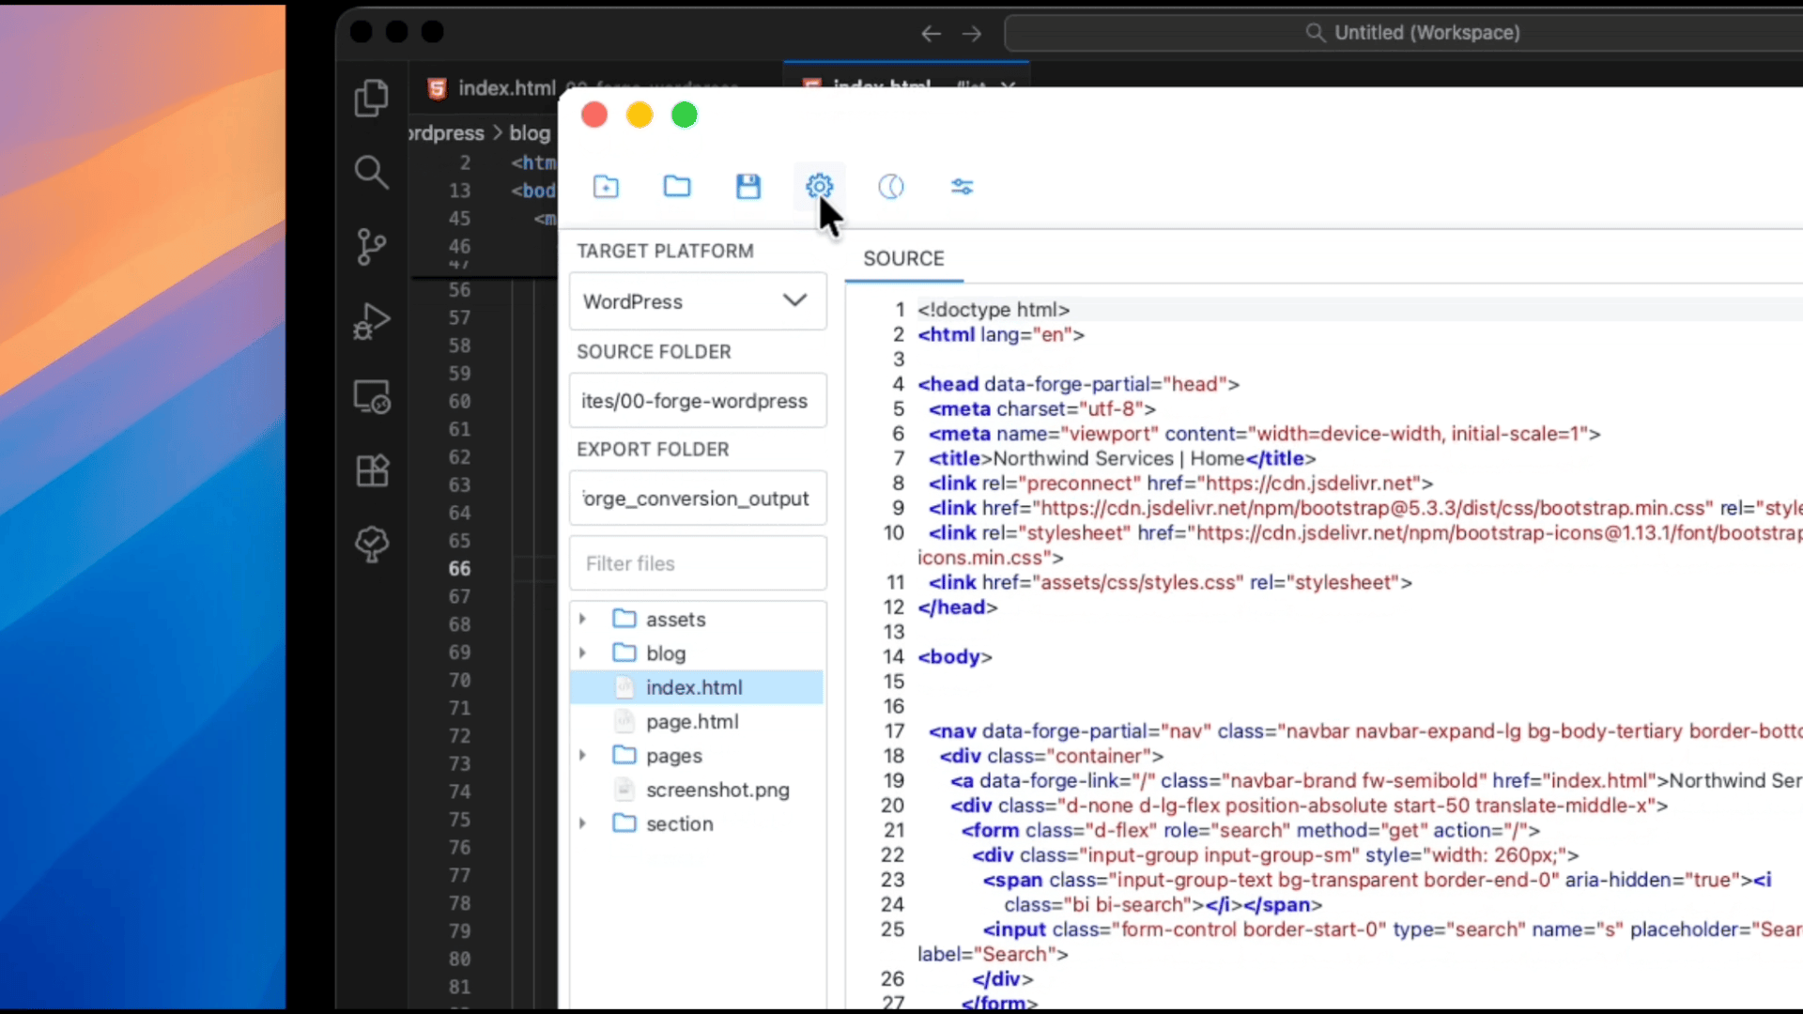The width and height of the screenshot is (1803, 1014).
Task: Expand the section folder
Action: (582, 823)
